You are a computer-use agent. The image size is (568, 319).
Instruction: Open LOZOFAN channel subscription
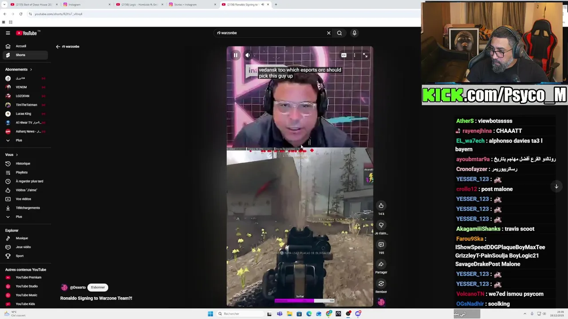(x=25, y=96)
